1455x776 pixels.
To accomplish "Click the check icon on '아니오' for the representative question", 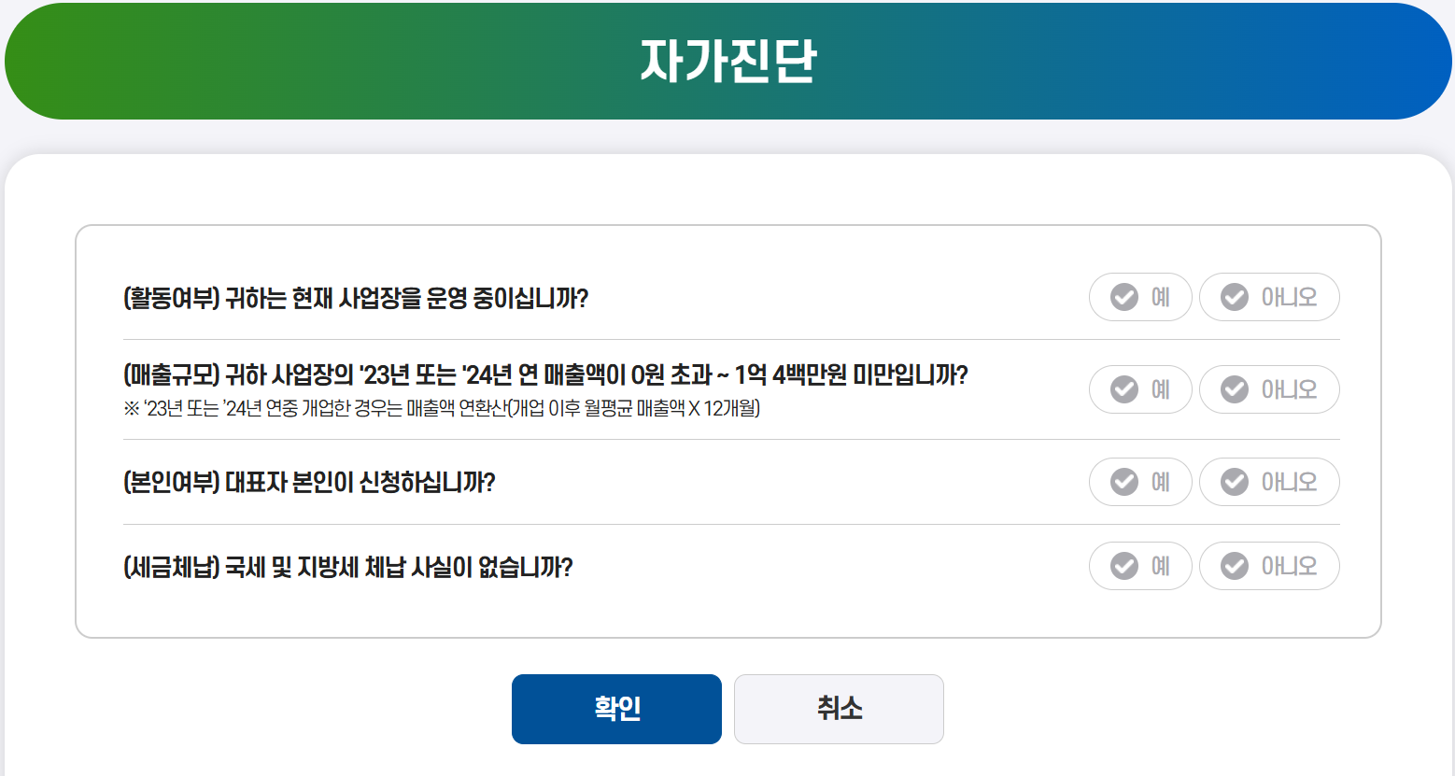I will click(1235, 482).
